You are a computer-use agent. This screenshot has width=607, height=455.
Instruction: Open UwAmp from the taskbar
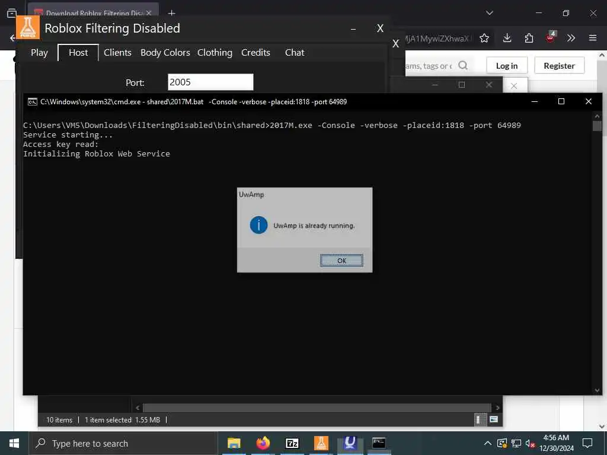pyautogui.click(x=350, y=443)
